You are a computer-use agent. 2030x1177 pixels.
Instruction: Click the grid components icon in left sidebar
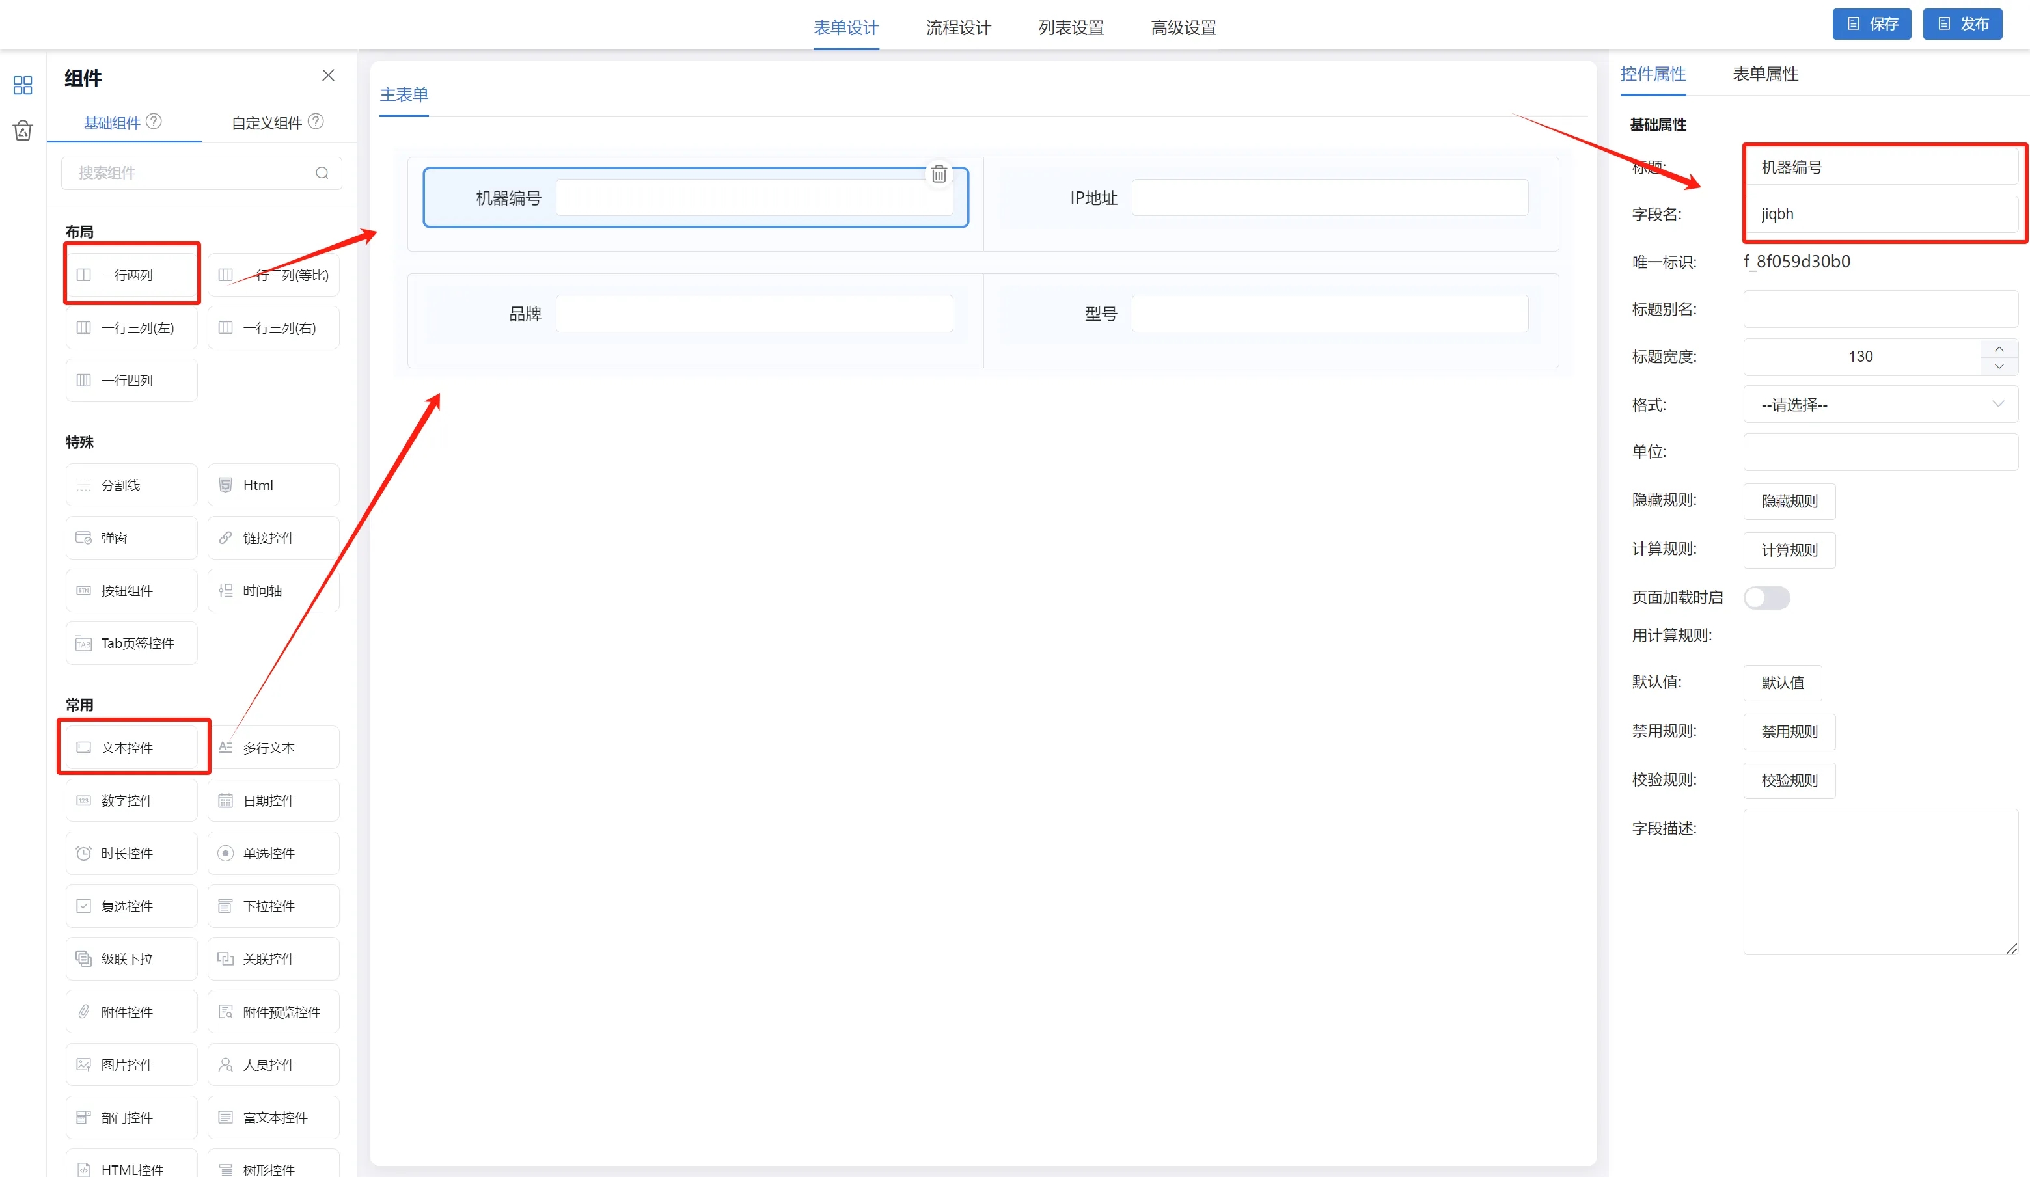[23, 85]
